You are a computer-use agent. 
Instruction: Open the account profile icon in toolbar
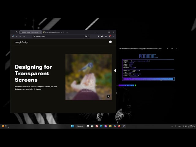[102, 36]
